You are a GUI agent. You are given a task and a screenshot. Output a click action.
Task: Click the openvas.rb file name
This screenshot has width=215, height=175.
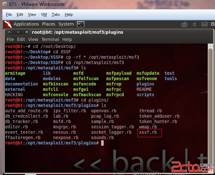[x=104, y=111]
